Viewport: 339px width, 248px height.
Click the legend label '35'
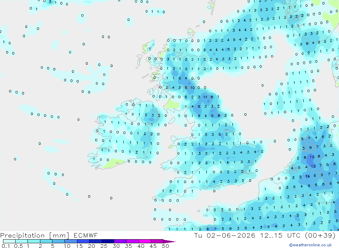[x=128, y=246]
